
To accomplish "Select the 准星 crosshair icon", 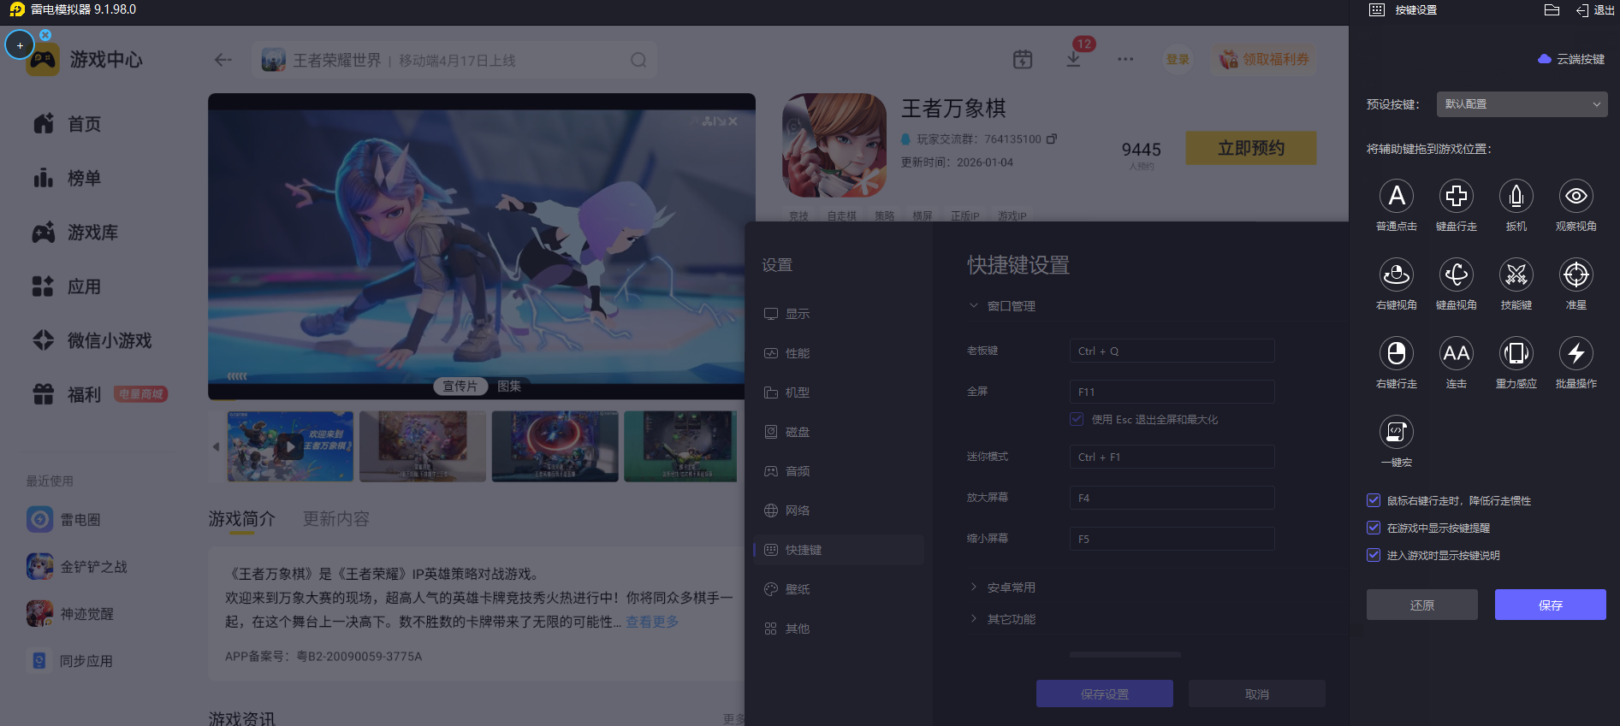I will pos(1576,274).
